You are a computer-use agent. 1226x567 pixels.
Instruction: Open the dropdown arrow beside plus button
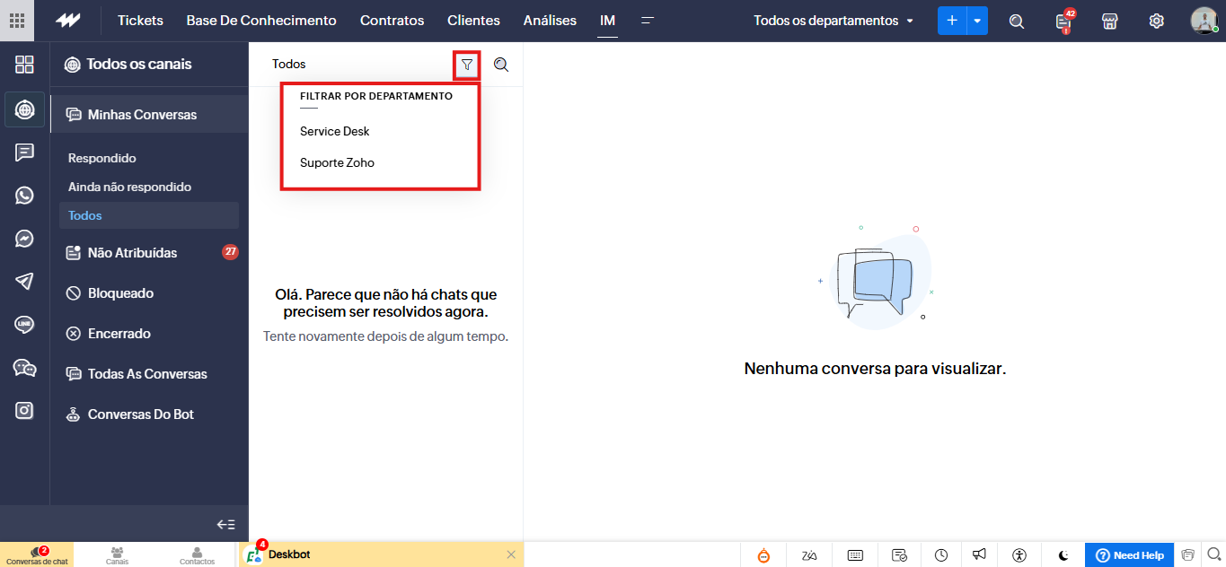(976, 21)
